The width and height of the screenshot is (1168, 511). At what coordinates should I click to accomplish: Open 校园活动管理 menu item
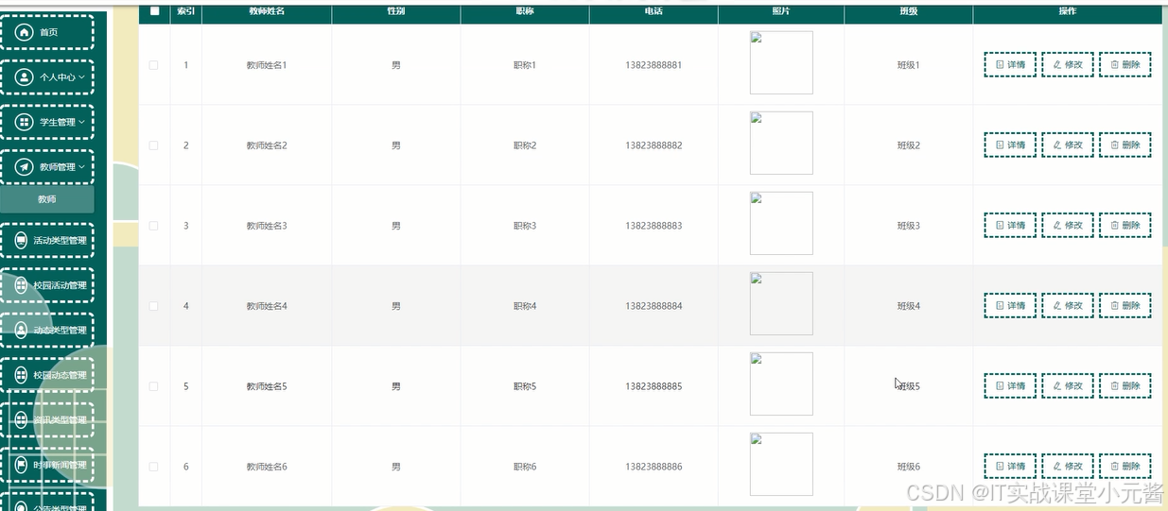(x=47, y=285)
